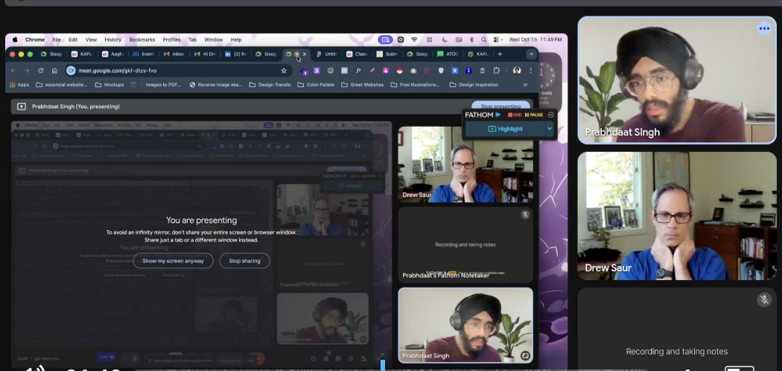Click the Apple menu logo
Viewport: 782px width, 371px height.
(x=14, y=40)
